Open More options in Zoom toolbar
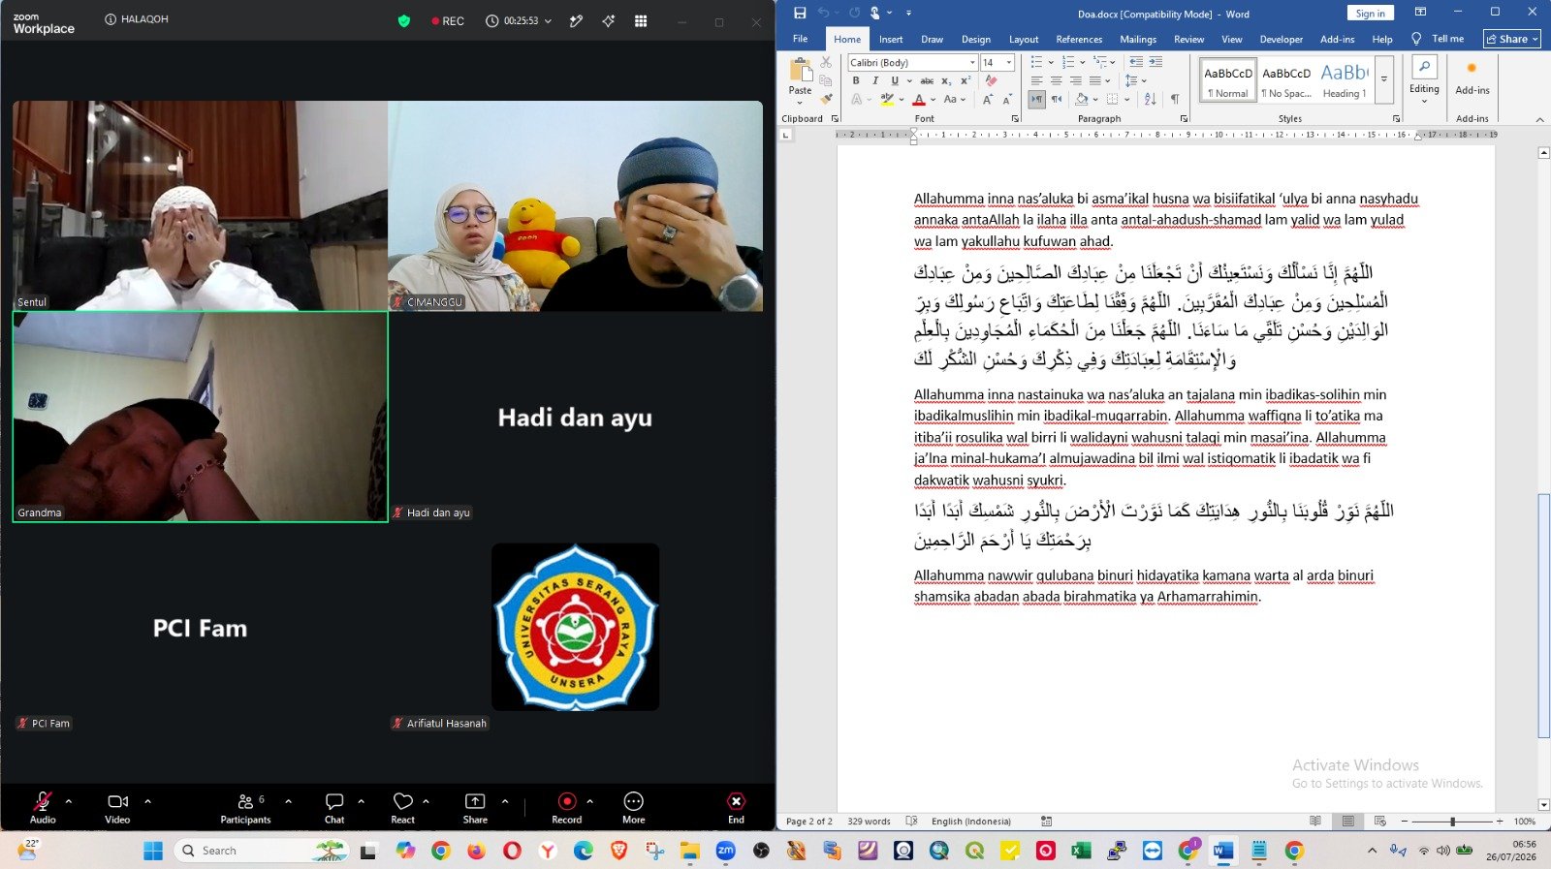1551x869 pixels. (x=634, y=807)
